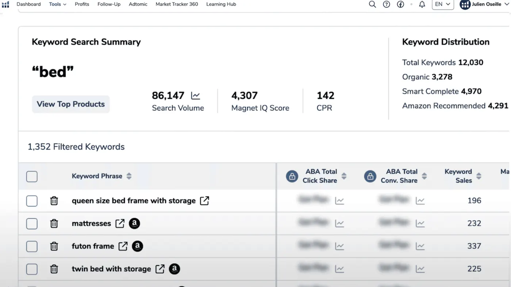Screen dimensions: 511x287
Task: Sort the table by Keyword Sales column
Action: [479, 176]
